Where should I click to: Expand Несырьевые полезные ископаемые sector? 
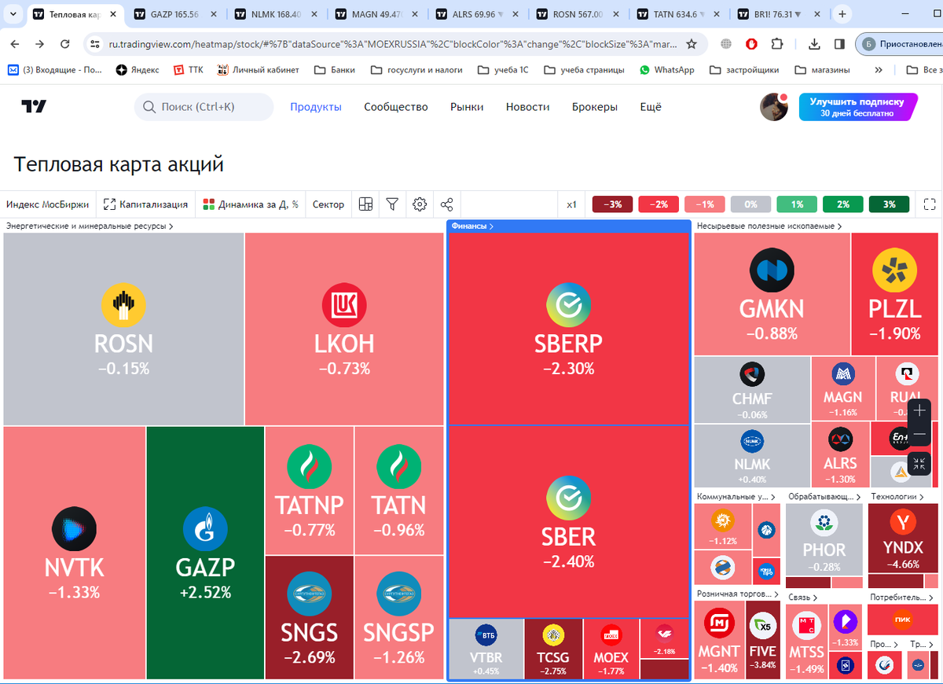point(769,226)
